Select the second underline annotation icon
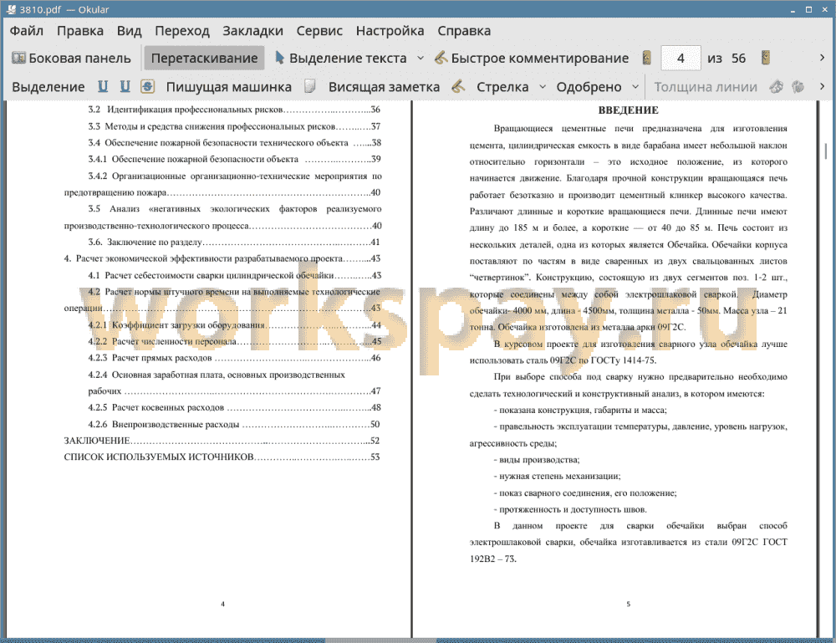 pyautogui.click(x=125, y=87)
